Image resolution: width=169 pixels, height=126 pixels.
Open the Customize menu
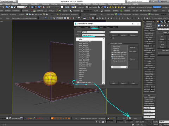(x=63, y=4)
